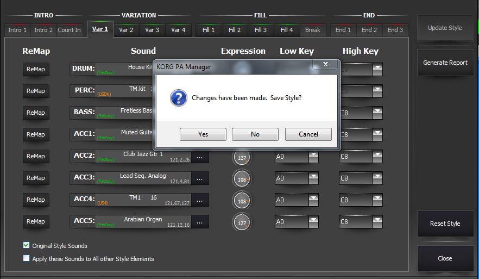Click Yes to save the style
479x279 pixels.
(203, 134)
